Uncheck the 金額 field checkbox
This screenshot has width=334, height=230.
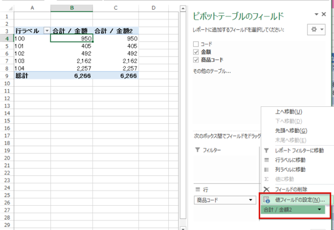pyautogui.click(x=196, y=52)
